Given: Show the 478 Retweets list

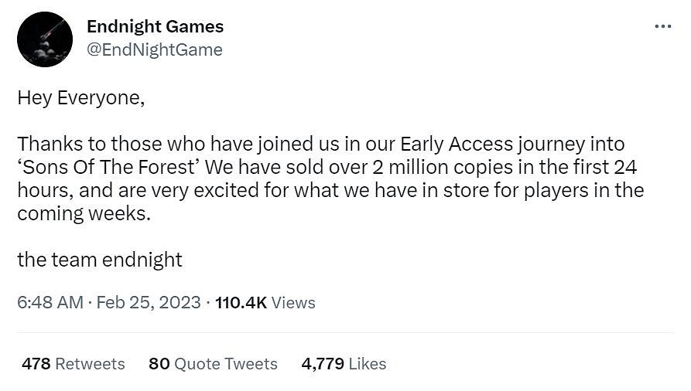Looking at the screenshot, I should pos(74,364).
